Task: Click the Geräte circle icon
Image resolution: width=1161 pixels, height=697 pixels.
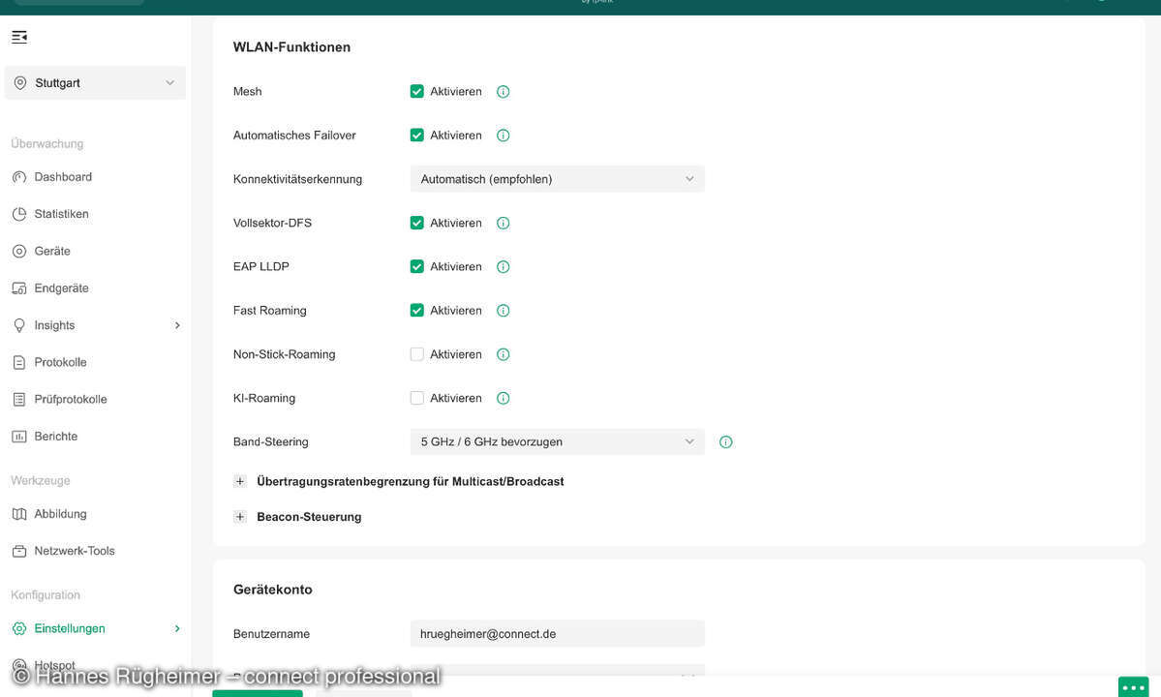Action: pos(19,251)
